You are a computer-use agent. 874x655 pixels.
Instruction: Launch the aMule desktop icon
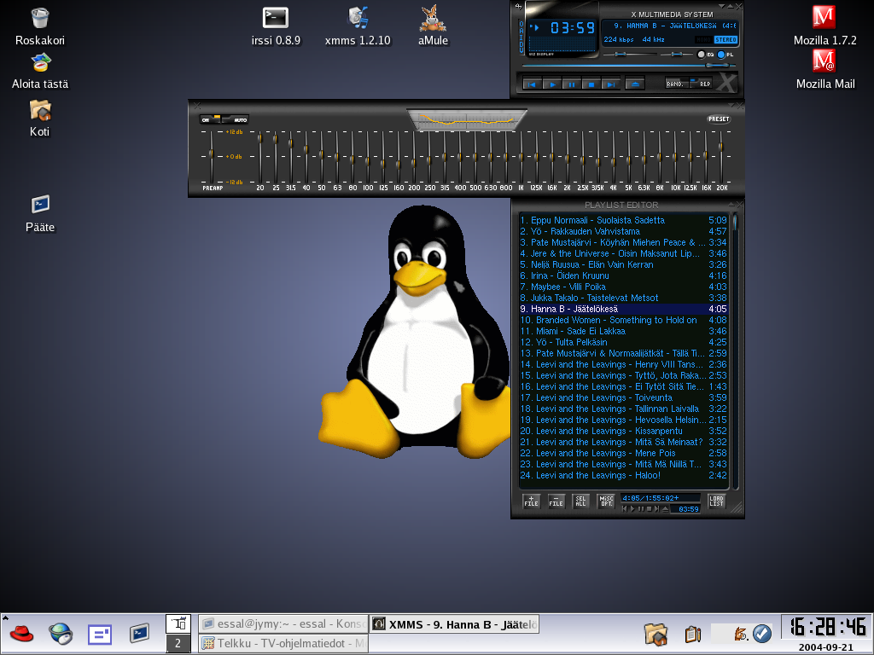click(433, 26)
